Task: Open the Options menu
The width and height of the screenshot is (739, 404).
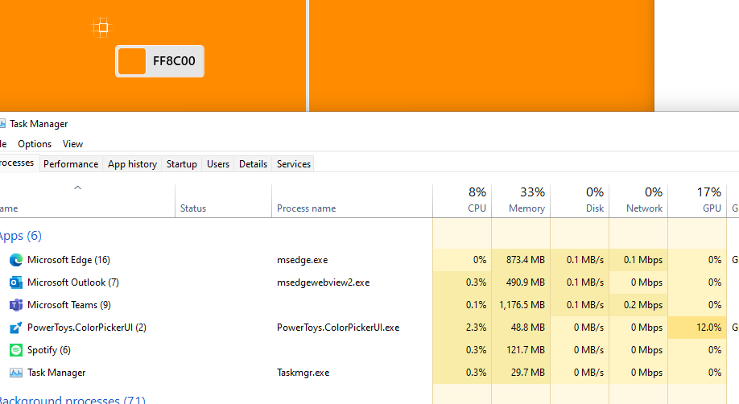Action: click(35, 144)
